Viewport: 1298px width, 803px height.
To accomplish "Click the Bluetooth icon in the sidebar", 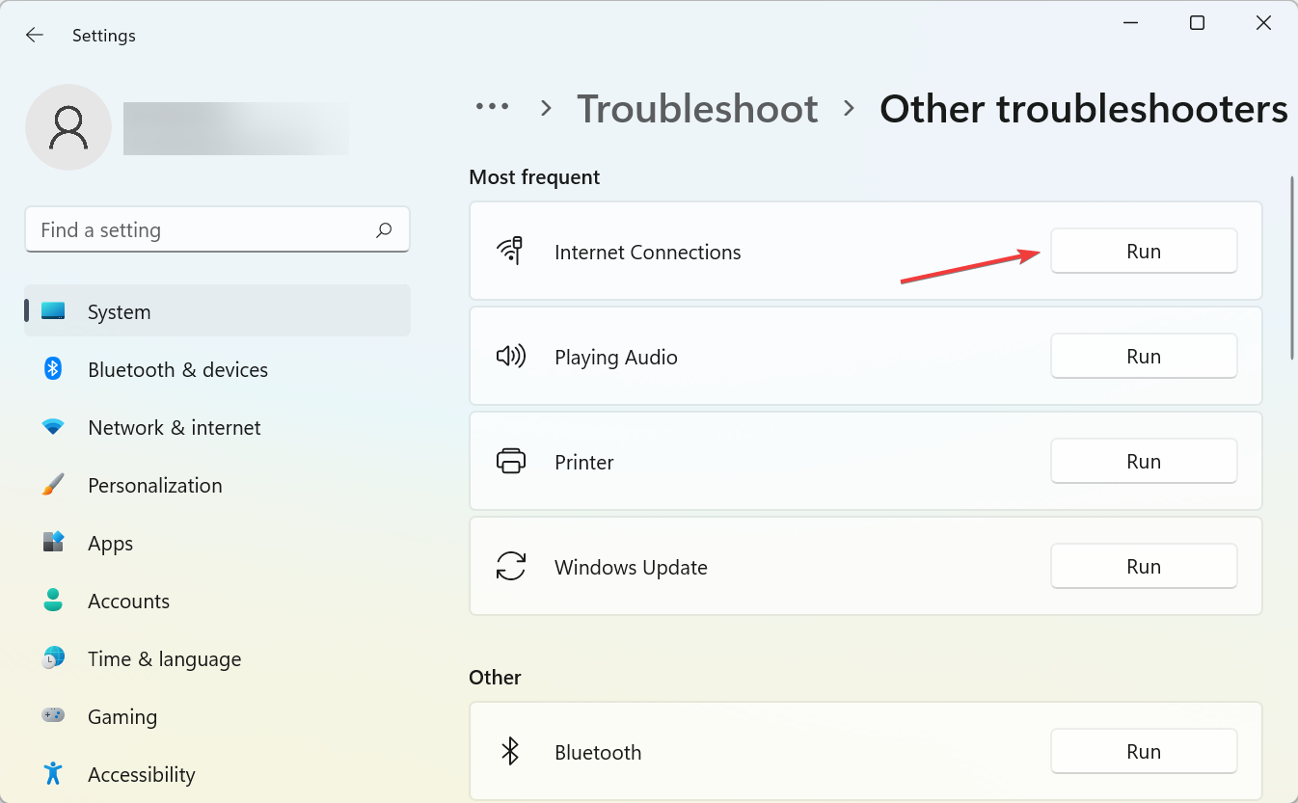I will [53, 369].
